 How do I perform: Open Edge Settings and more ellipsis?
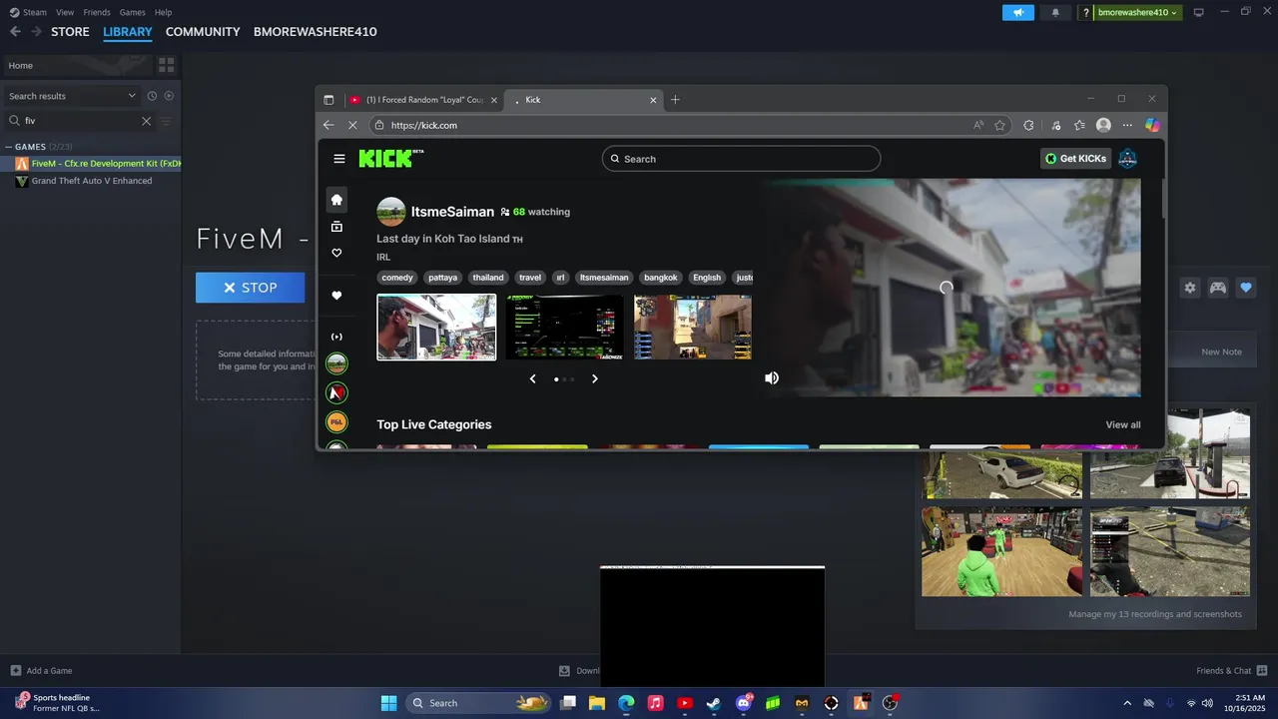pos(1127,125)
